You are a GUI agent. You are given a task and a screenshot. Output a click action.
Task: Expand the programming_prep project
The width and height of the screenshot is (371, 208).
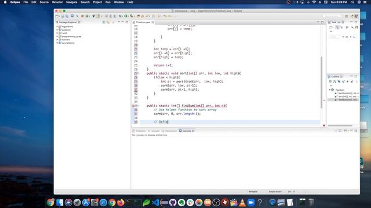point(57,36)
